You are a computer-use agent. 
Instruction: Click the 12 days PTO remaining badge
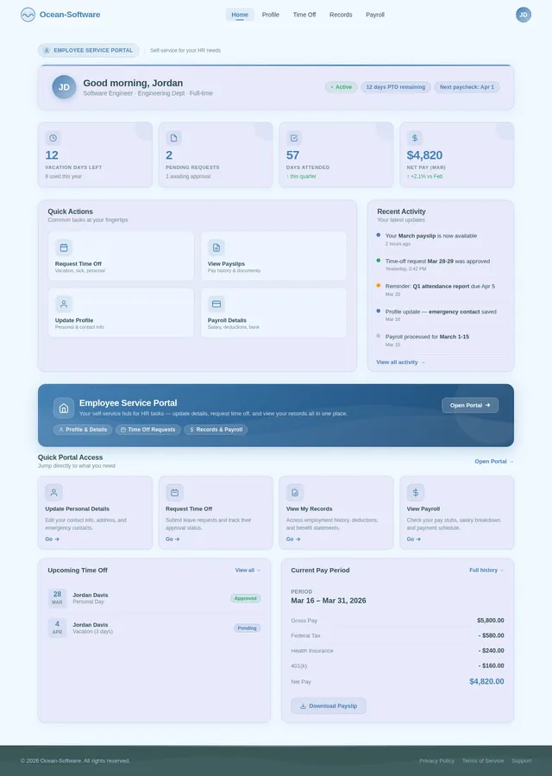pos(395,87)
